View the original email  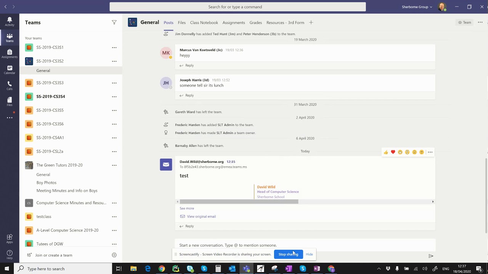click(198, 217)
